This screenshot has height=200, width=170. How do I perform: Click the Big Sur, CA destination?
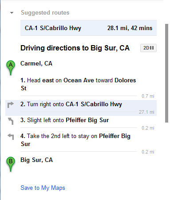tap(36, 160)
